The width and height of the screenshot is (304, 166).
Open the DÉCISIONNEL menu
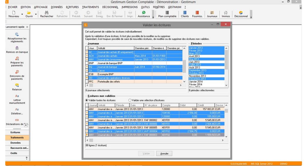click(x=110, y=7)
